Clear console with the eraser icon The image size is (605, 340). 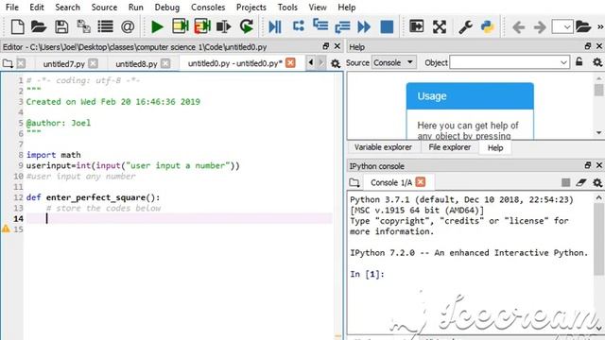[581, 182]
